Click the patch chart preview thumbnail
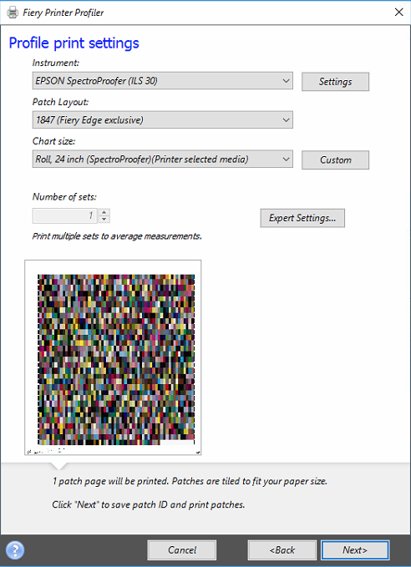The width and height of the screenshot is (411, 567). [x=113, y=357]
